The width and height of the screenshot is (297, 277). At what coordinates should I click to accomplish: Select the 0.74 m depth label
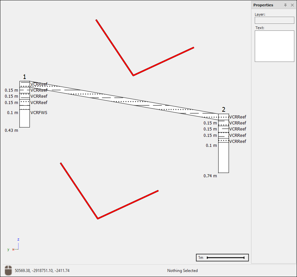210,176
